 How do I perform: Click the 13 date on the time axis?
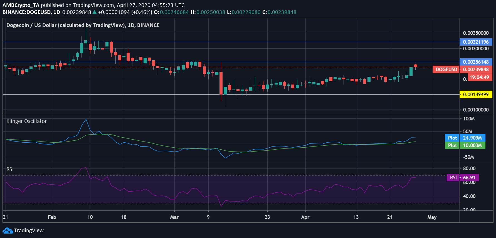coord(356,217)
